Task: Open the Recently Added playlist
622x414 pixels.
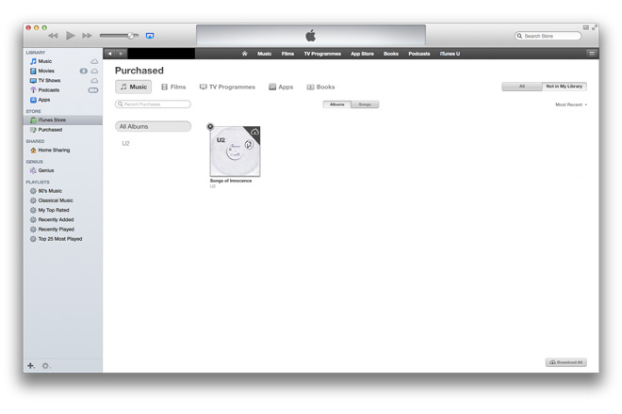Action: coord(56,219)
